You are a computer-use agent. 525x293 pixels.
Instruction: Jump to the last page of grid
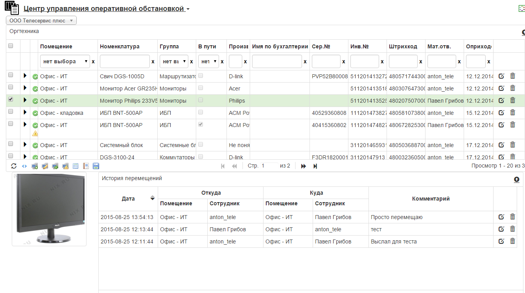tap(315, 166)
